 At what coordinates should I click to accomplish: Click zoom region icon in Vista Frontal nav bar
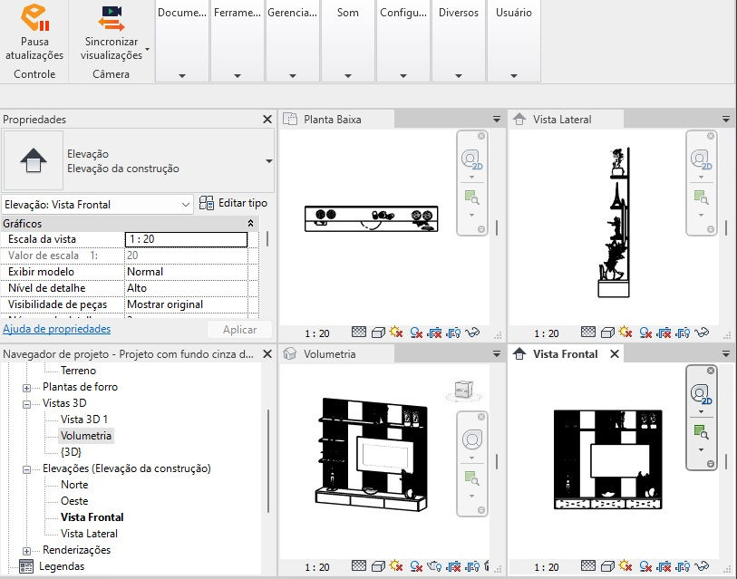click(x=701, y=431)
